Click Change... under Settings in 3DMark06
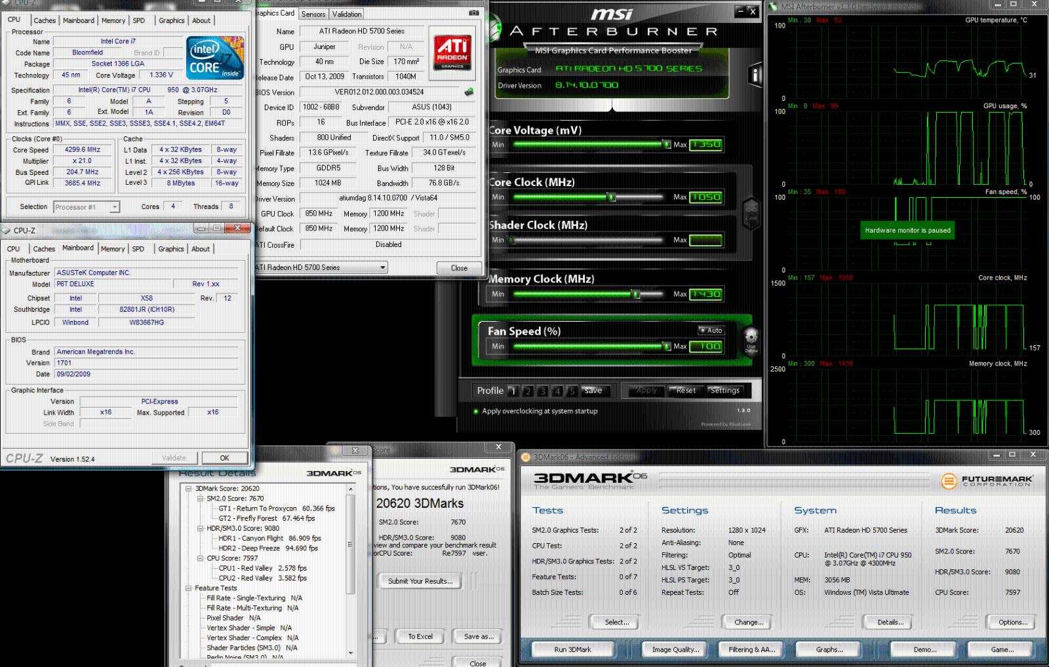Viewport: 1049px width, 667px height. (x=749, y=622)
